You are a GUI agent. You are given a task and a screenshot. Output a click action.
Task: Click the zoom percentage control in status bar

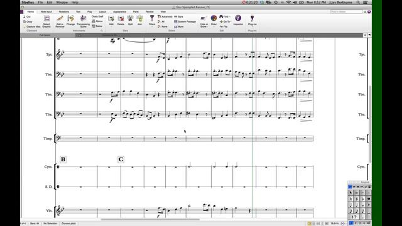(x=335, y=223)
